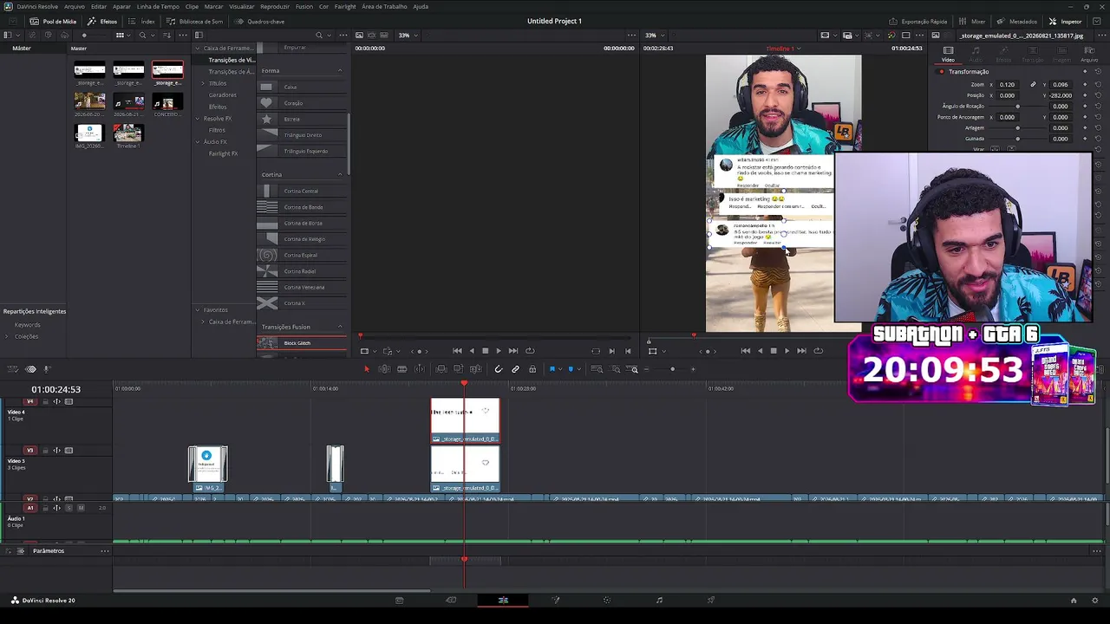Screen dimensions: 1110x624
Task: Click the Zoom X value field 0.120
Action: [1007, 85]
